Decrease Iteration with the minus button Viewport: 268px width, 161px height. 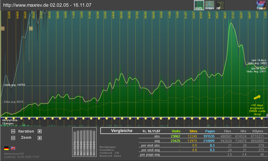13,131
